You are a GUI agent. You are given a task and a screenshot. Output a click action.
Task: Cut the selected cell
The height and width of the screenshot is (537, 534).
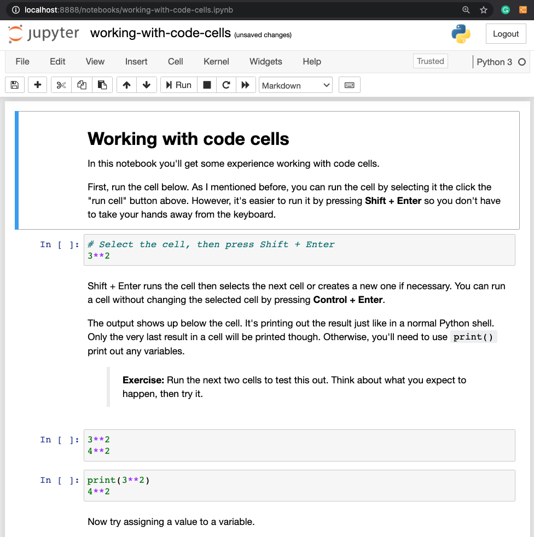coord(60,85)
